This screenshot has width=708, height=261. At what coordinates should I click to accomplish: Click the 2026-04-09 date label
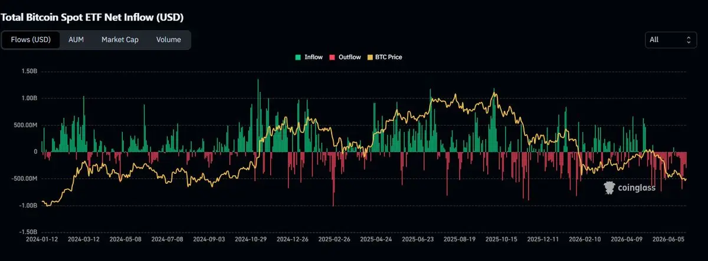click(628, 240)
